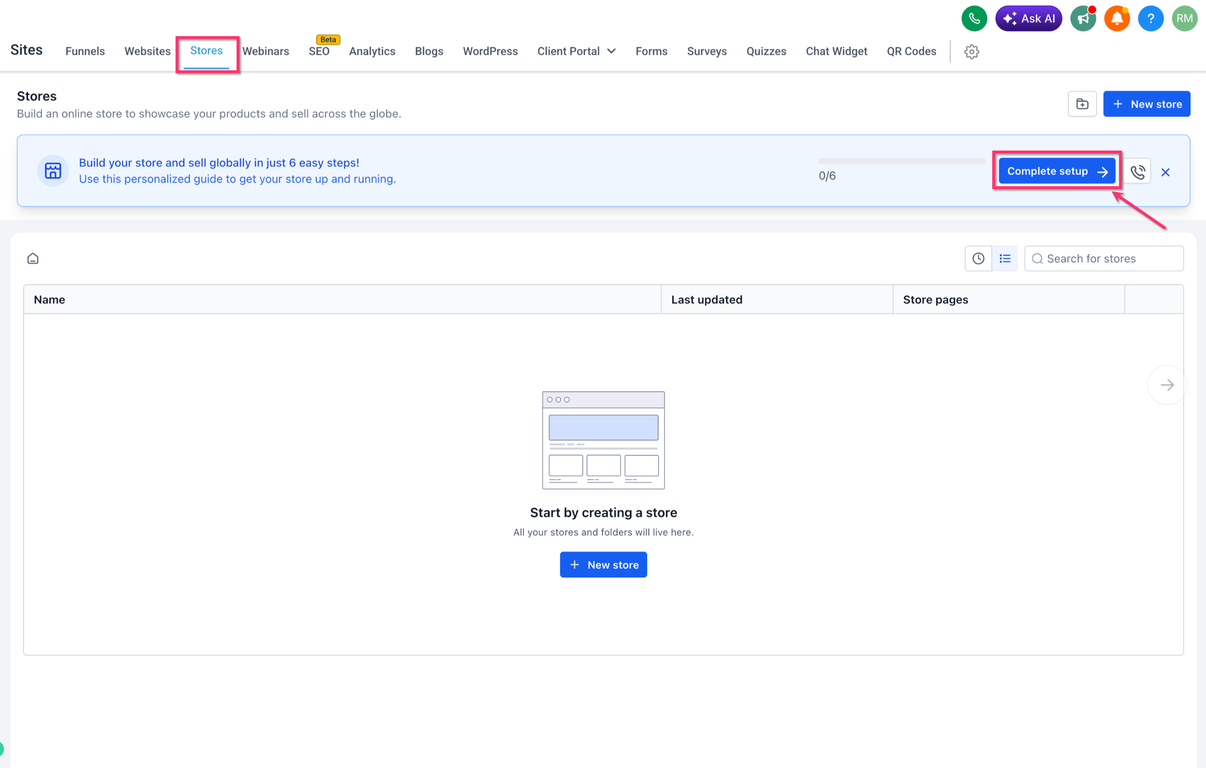The image size is (1206, 768).
Task: Select the Stores tab
Action: pyautogui.click(x=206, y=51)
